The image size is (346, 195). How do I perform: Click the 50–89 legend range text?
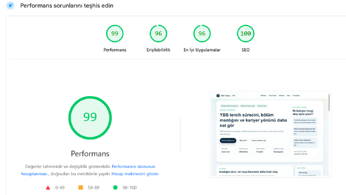(93, 188)
